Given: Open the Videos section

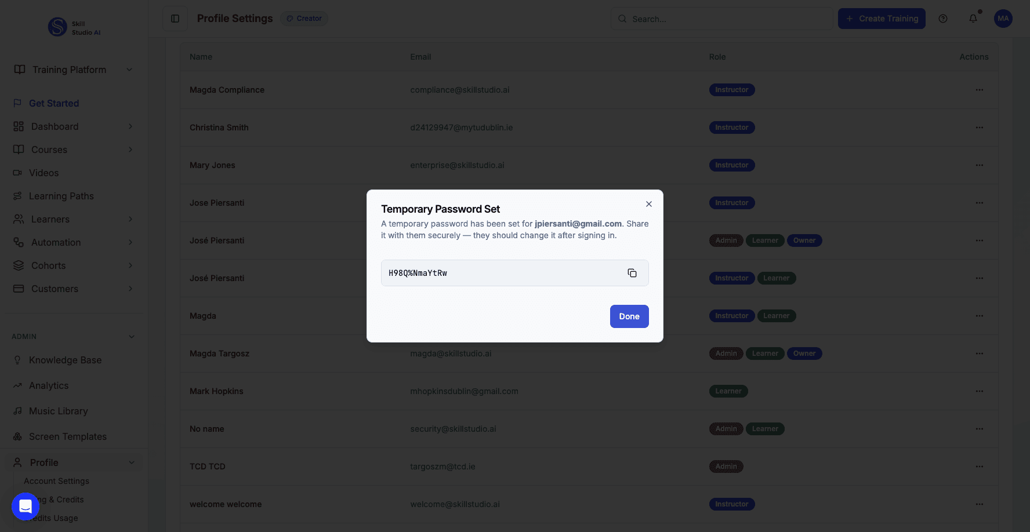Looking at the screenshot, I should tap(43, 173).
